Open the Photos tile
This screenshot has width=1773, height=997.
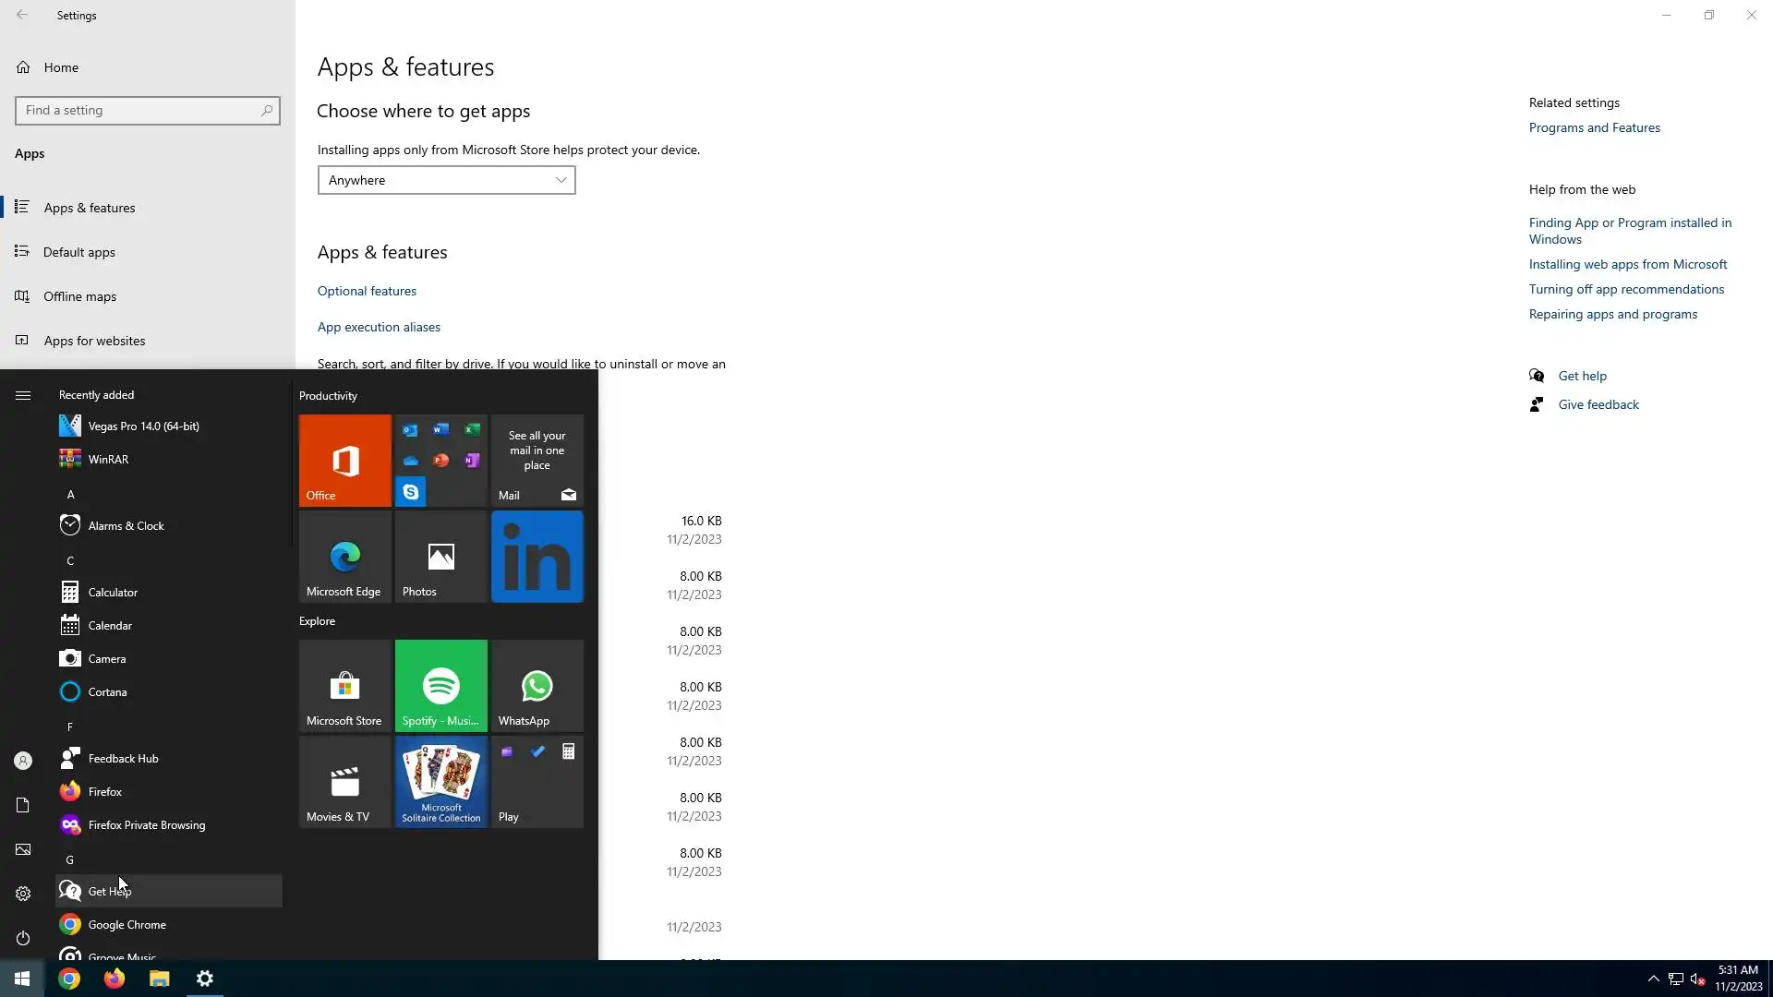tap(440, 557)
